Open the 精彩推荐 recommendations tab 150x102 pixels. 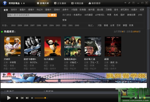point(94,3)
